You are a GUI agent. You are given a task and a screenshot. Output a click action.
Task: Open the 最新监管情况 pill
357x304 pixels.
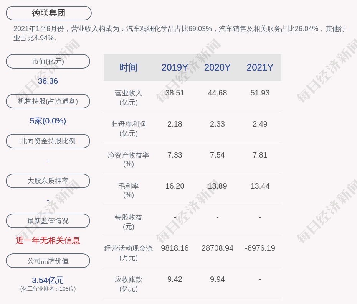(48, 221)
